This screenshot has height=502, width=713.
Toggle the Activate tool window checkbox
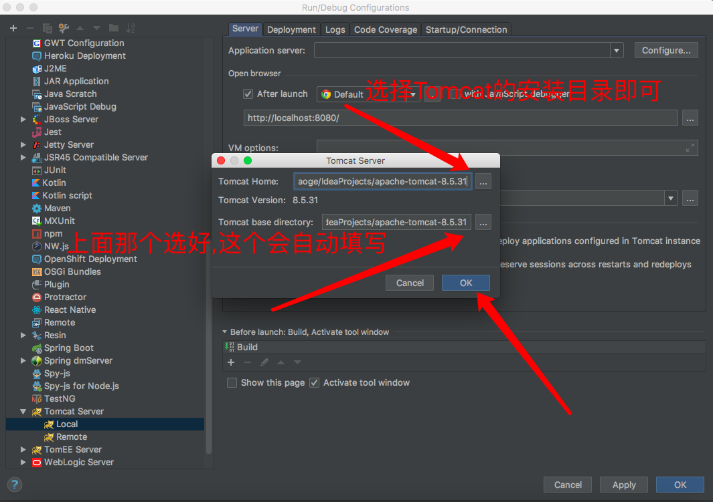[x=314, y=382]
